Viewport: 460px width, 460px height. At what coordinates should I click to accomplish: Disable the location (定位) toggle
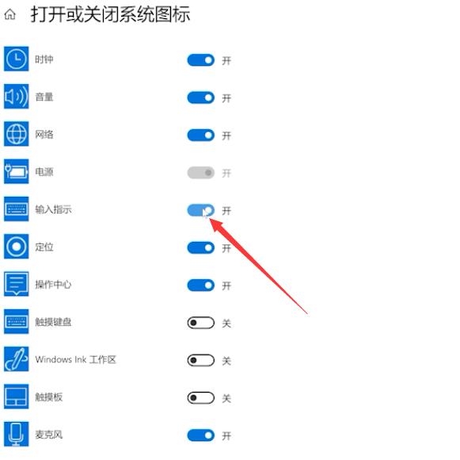(200, 247)
